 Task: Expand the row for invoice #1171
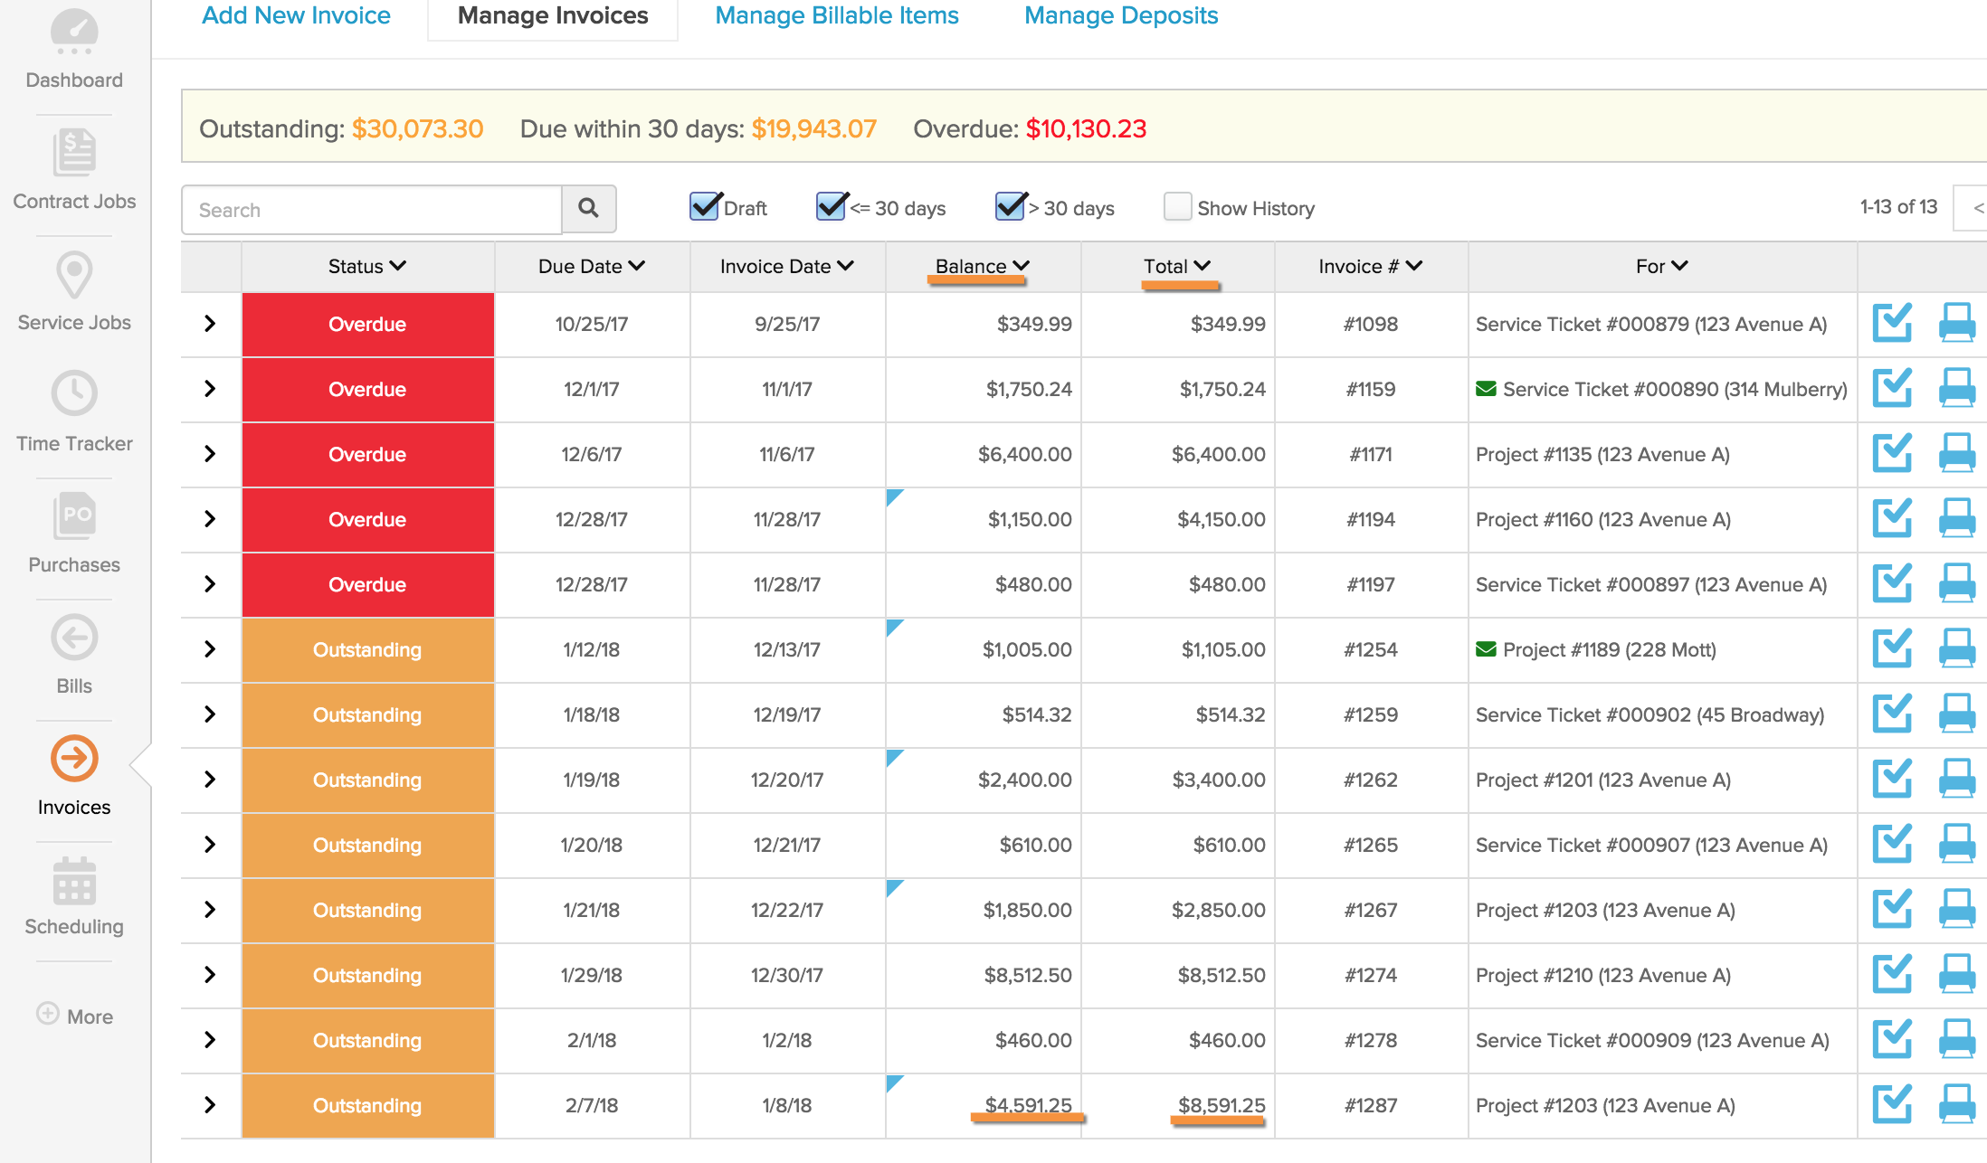point(210,453)
